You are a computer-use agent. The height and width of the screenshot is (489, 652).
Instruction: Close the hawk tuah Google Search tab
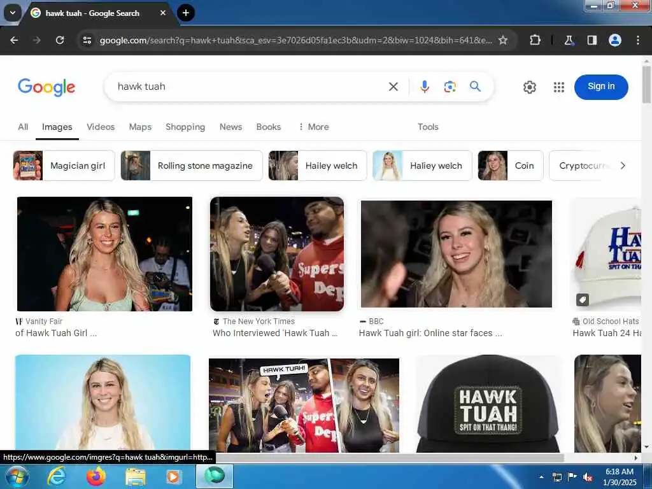163,13
